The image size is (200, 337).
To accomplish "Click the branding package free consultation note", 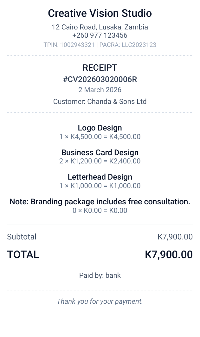I will pyautogui.click(x=100, y=202).
